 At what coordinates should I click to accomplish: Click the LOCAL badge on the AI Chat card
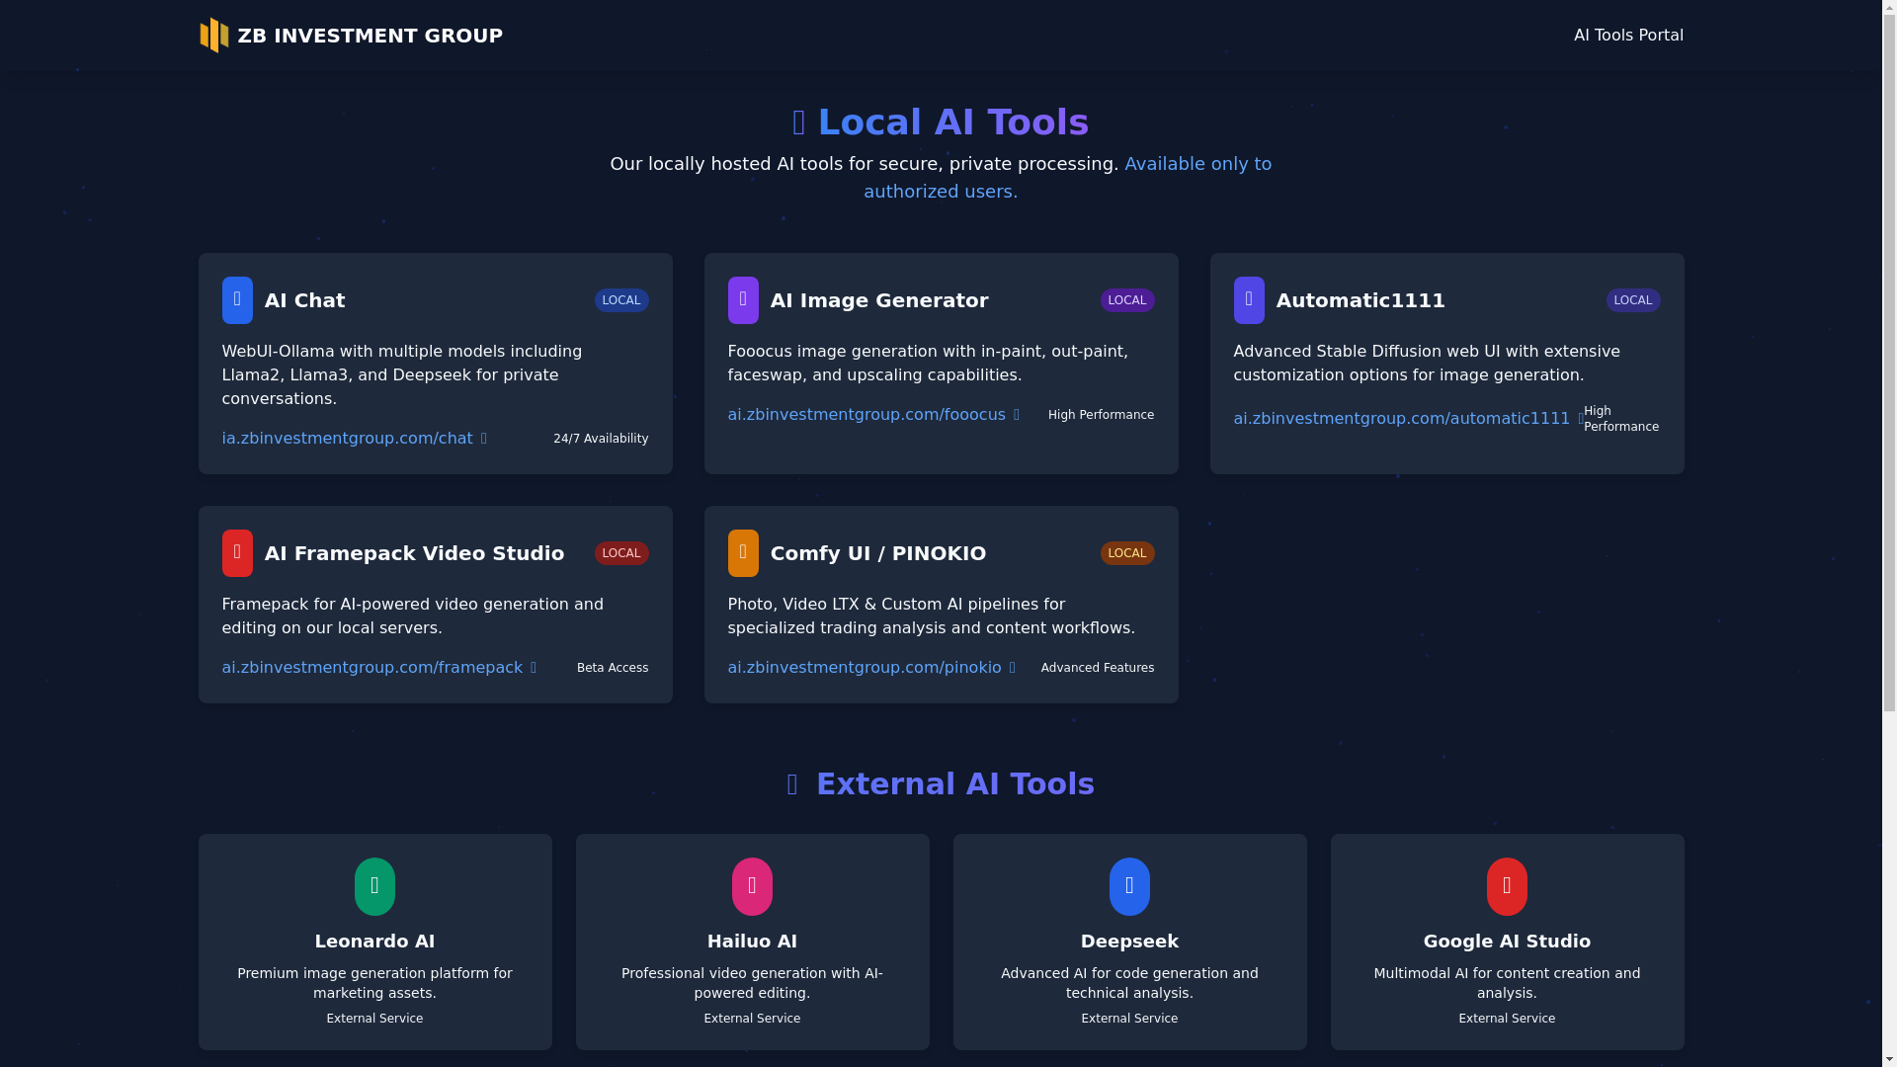[x=621, y=300]
